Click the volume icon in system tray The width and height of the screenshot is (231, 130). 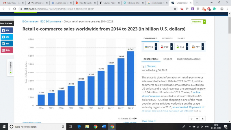202,127
